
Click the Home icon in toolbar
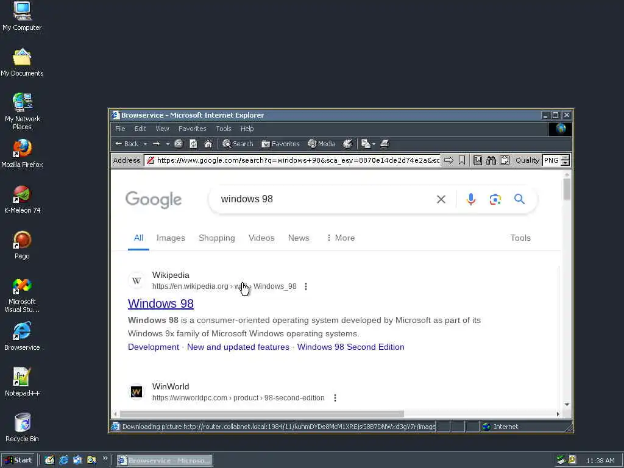208,144
